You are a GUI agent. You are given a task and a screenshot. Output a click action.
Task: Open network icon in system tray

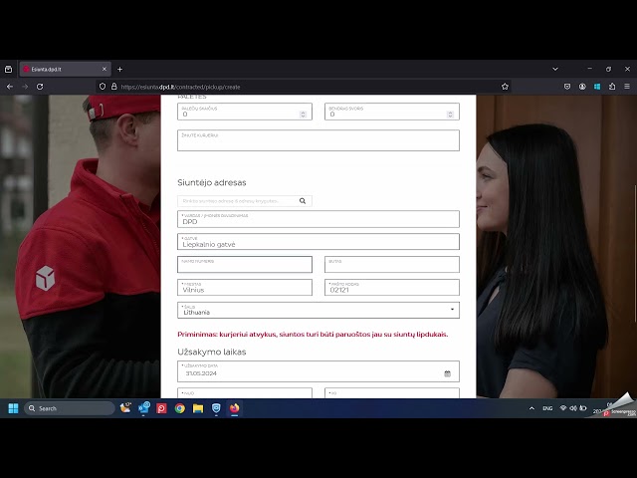[x=563, y=408]
